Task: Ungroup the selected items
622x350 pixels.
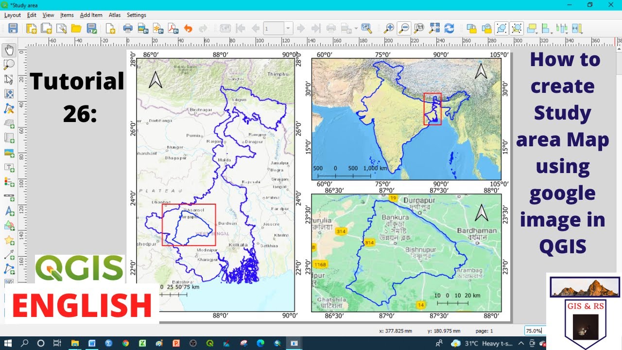Action: (x=517, y=28)
